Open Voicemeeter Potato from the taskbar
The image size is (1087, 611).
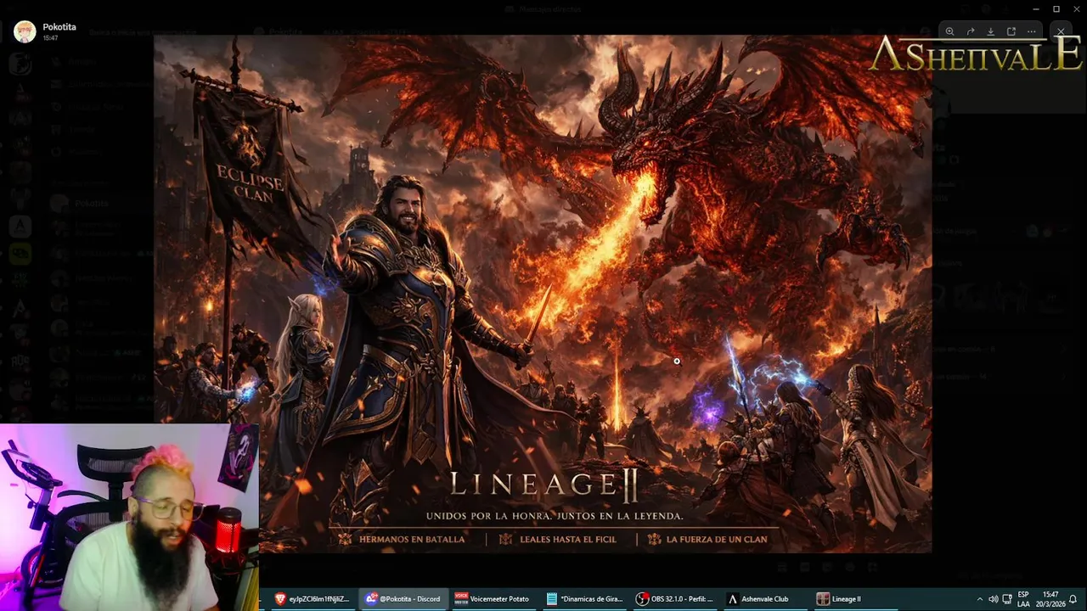tap(493, 599)
